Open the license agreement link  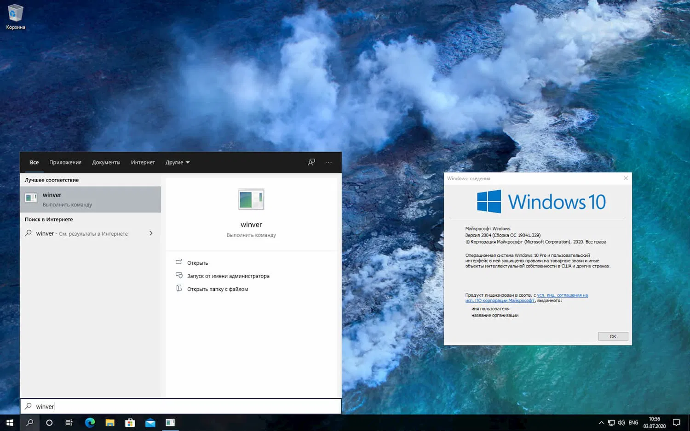pos(527,298)
